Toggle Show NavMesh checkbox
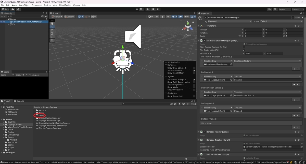The image size is (306, 164). (x=194, y=70)
